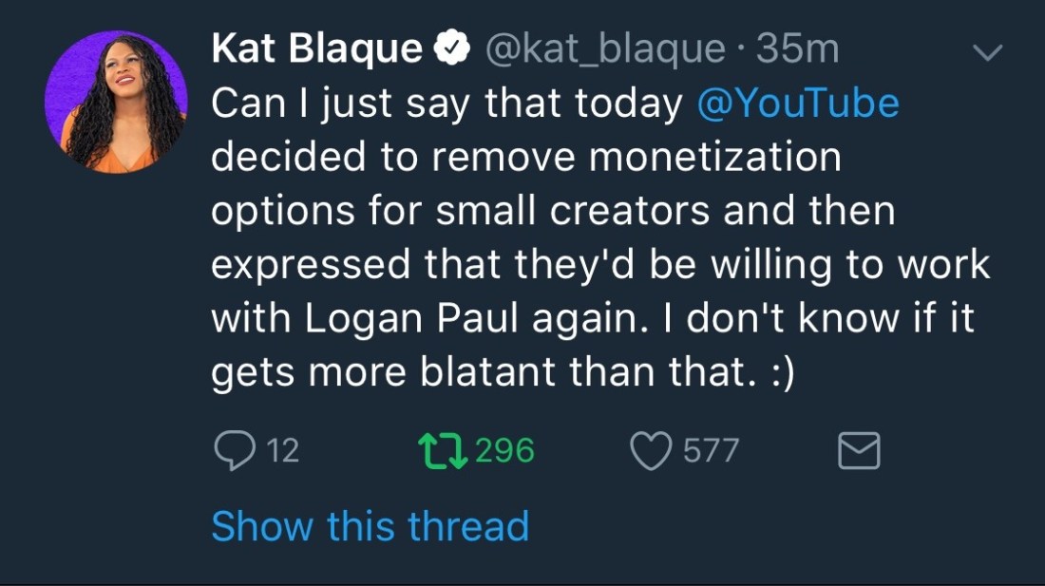Click the Kat Blaque display name
This screenshot has width=1045, height=586.
(x=316, y=48)
